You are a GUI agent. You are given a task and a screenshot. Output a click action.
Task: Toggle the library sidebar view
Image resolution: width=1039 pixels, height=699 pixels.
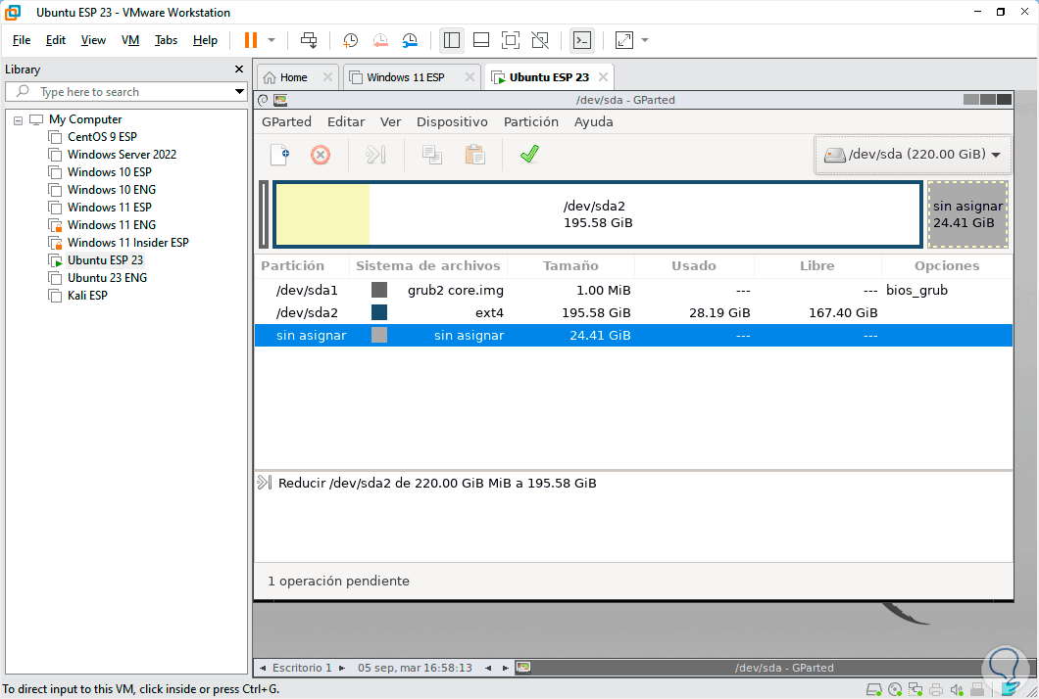(x=452, y=40)
